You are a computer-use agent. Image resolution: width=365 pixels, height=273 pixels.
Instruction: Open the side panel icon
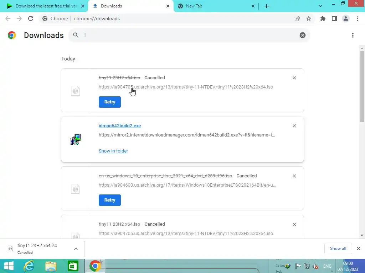point(334,18)
